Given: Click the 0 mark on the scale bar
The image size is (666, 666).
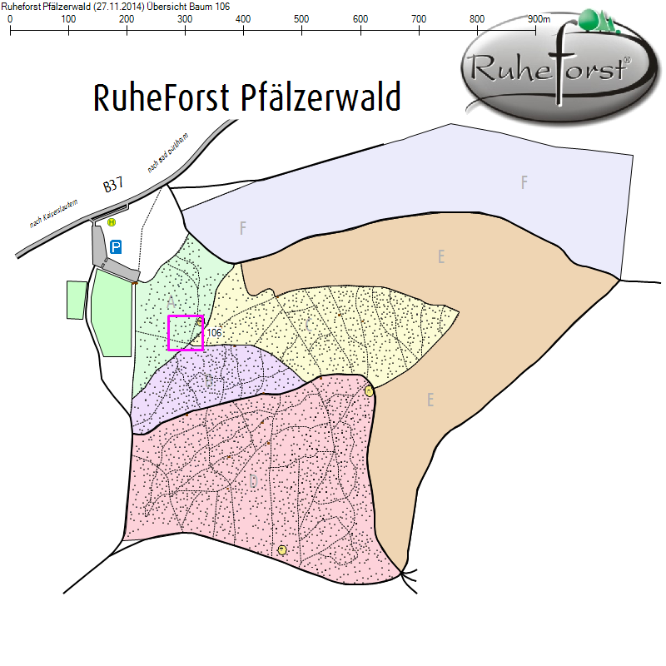Looking at the screenshot, I should click(x=10, y=19).
